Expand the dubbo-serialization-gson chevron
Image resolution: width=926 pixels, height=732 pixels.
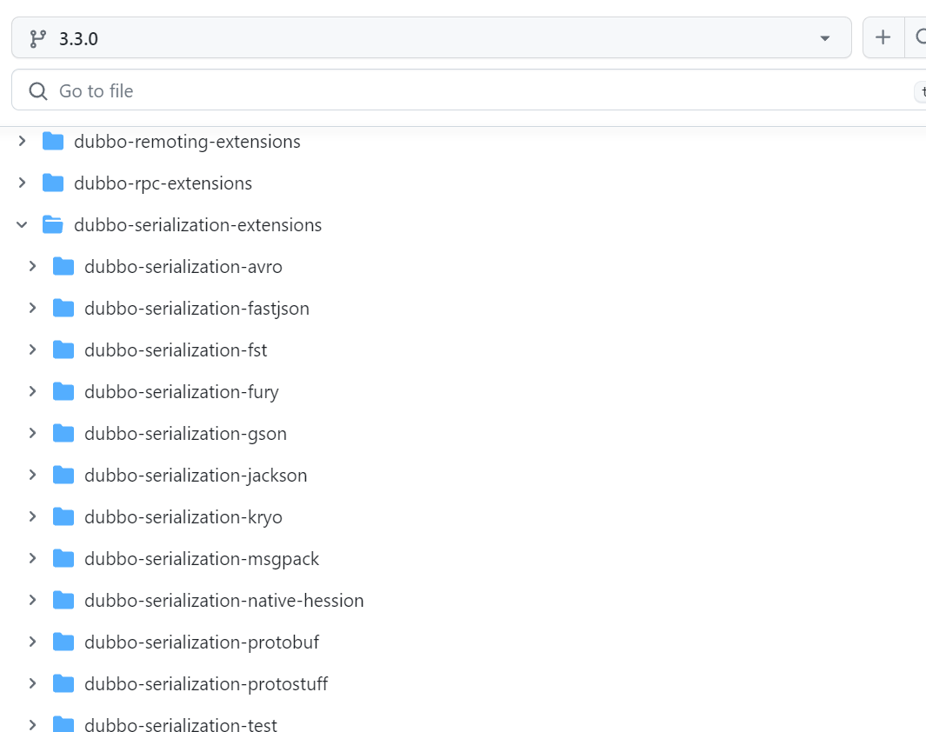tap(33, 434)
